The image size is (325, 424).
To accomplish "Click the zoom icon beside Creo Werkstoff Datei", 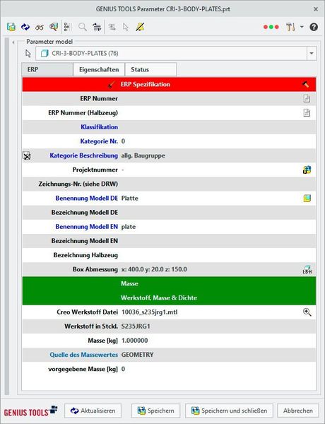I will [x=307, y=312].
